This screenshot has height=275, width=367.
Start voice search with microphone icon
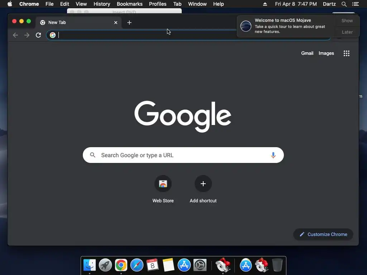tap(273, 155)
